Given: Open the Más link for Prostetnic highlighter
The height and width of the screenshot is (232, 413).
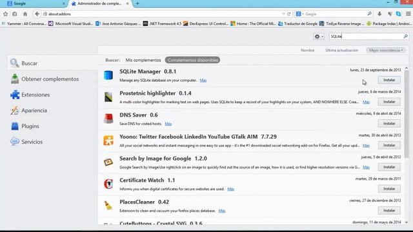Looking at the screenshot, I should (x=366, y=102).
